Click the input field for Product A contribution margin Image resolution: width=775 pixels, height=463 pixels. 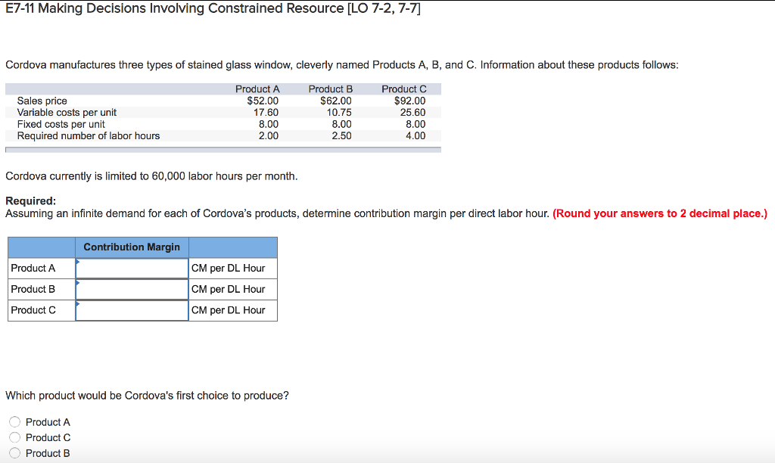[x=132, y=268]
